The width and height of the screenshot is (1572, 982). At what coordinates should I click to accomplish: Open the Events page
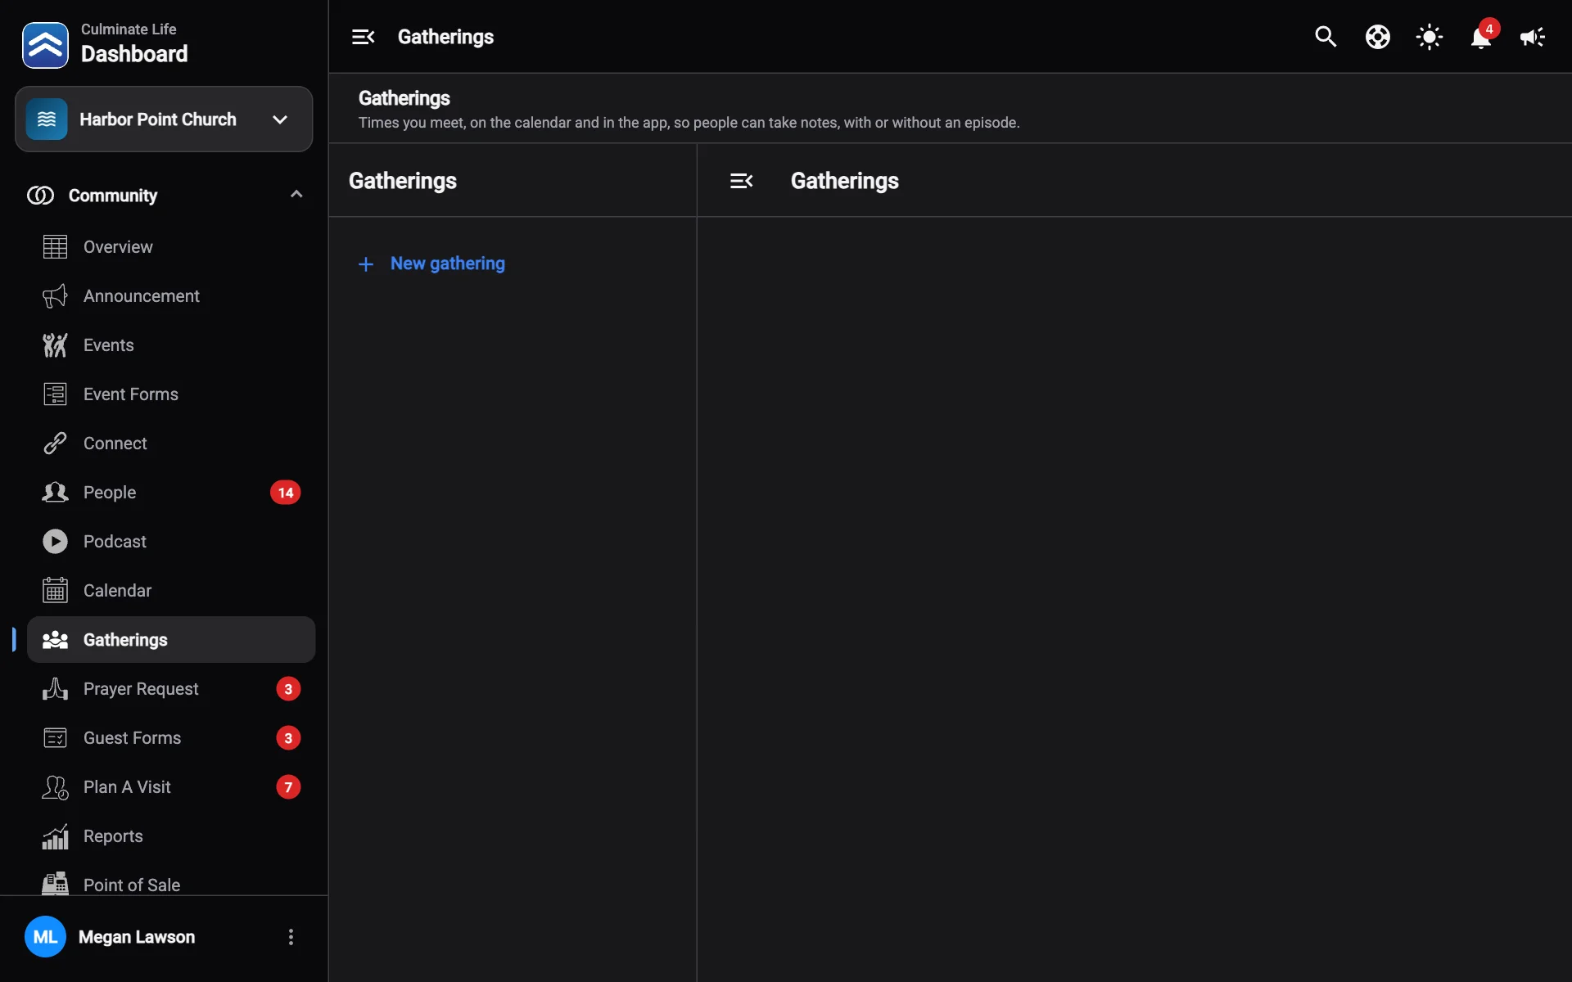point(171,345)
